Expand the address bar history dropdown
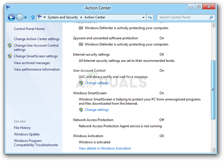 pyautogui.click(x=143, y=18)
